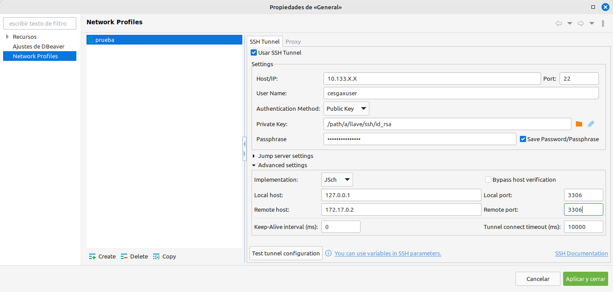Click the forward navigation arrow icon

(580, 23)
